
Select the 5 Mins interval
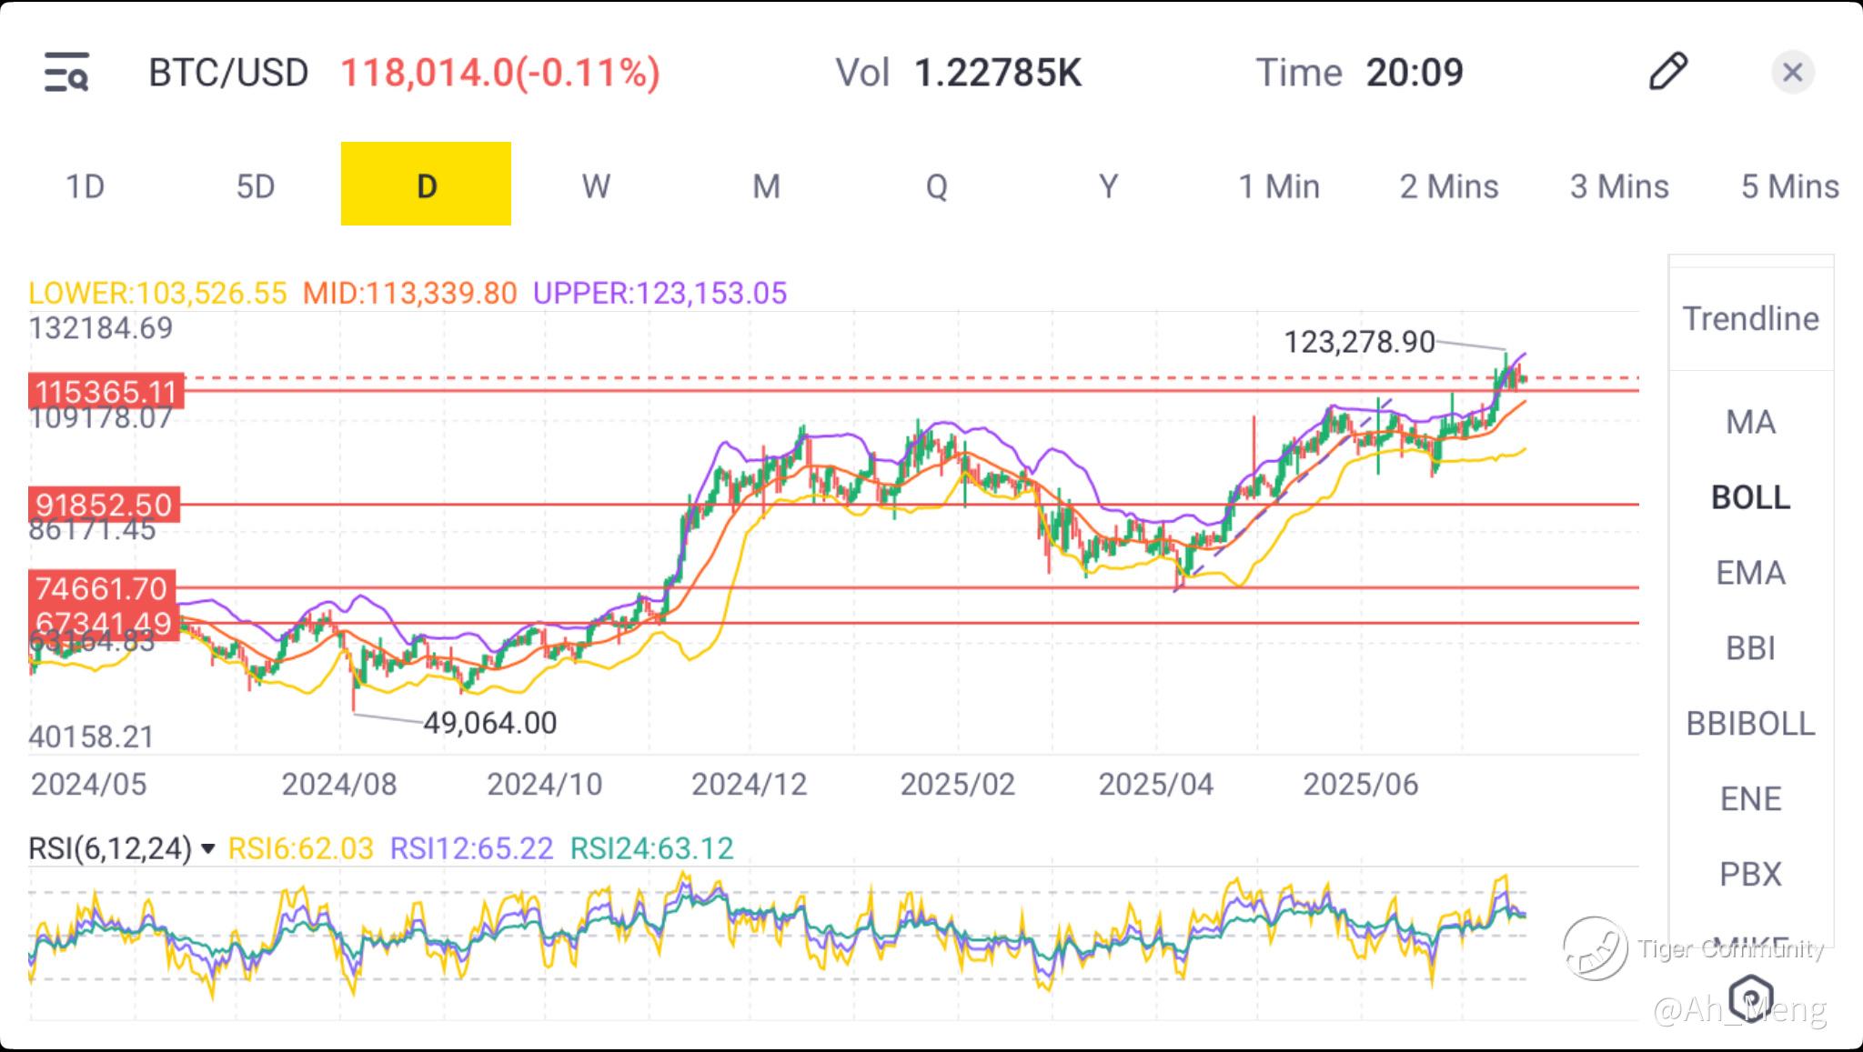click(1789, 186)
